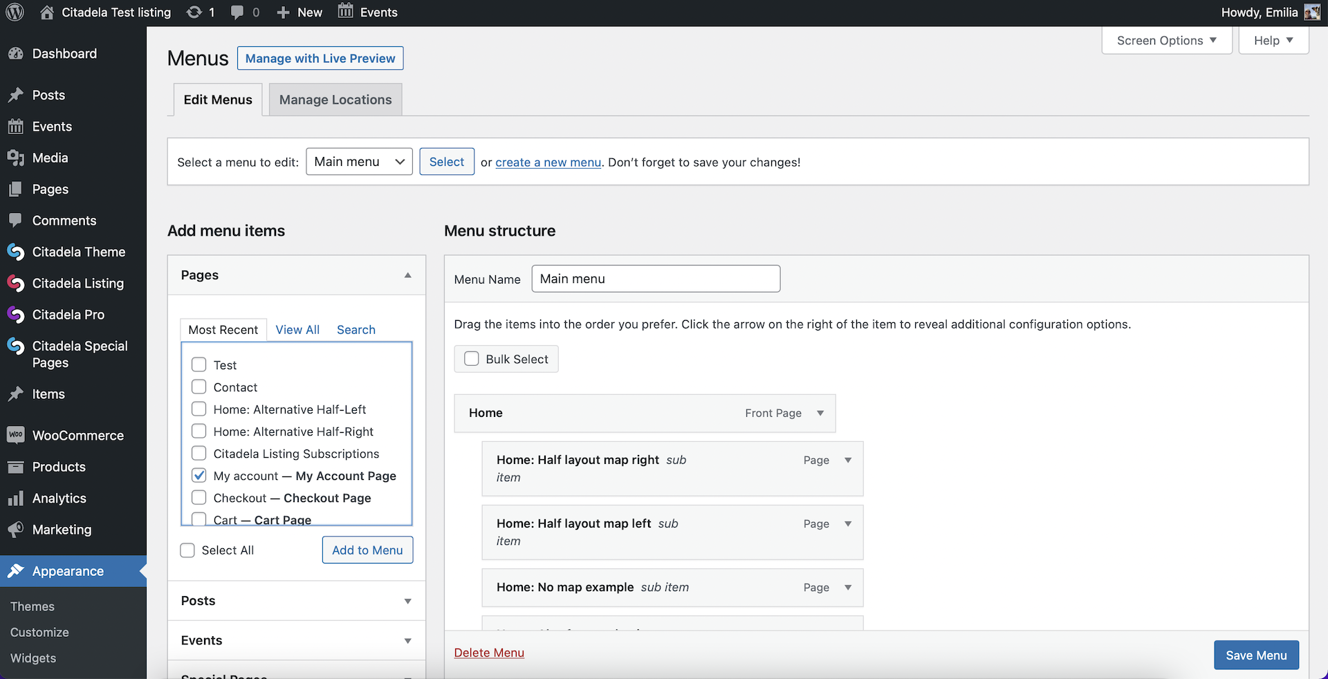1328x679 pixels.
Task: Enable the Bulk Select checkbox
Action: 472,359
